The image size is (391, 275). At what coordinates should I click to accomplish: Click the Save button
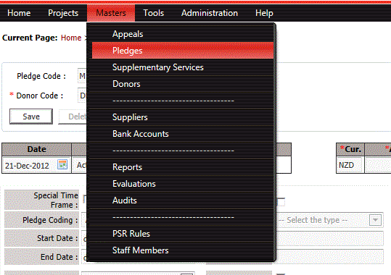(x=31, y=117)
